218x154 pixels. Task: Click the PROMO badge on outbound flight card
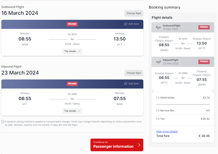tap(72, 24)
